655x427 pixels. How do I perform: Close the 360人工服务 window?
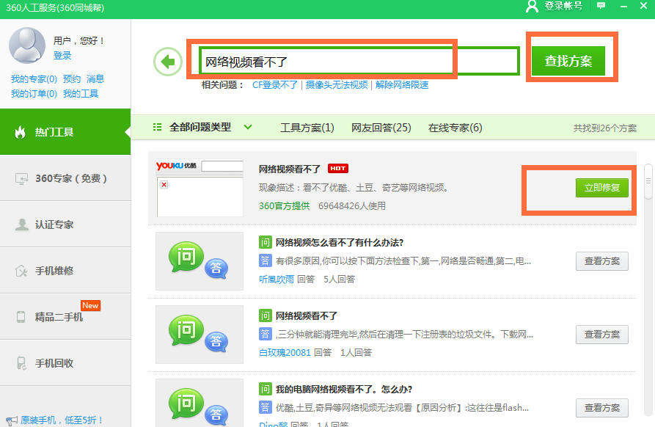(644, 6)
